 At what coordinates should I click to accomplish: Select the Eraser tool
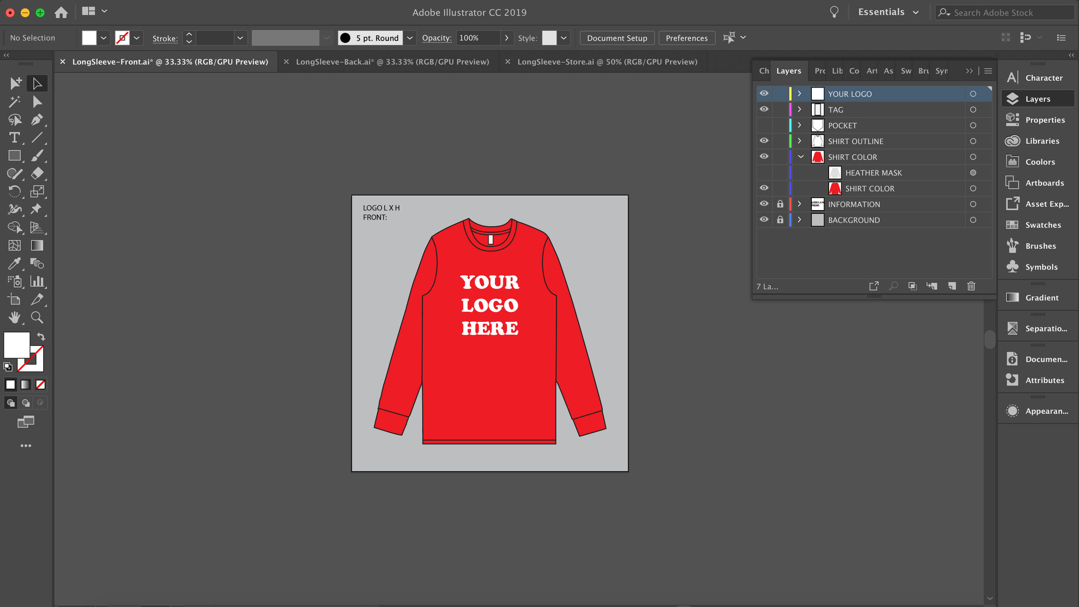(x=37, y=173)
